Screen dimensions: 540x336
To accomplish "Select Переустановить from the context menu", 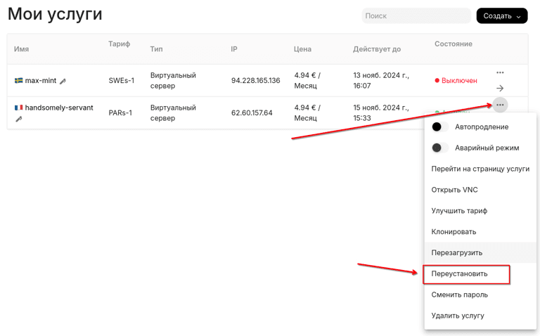I will pos(460,273).
